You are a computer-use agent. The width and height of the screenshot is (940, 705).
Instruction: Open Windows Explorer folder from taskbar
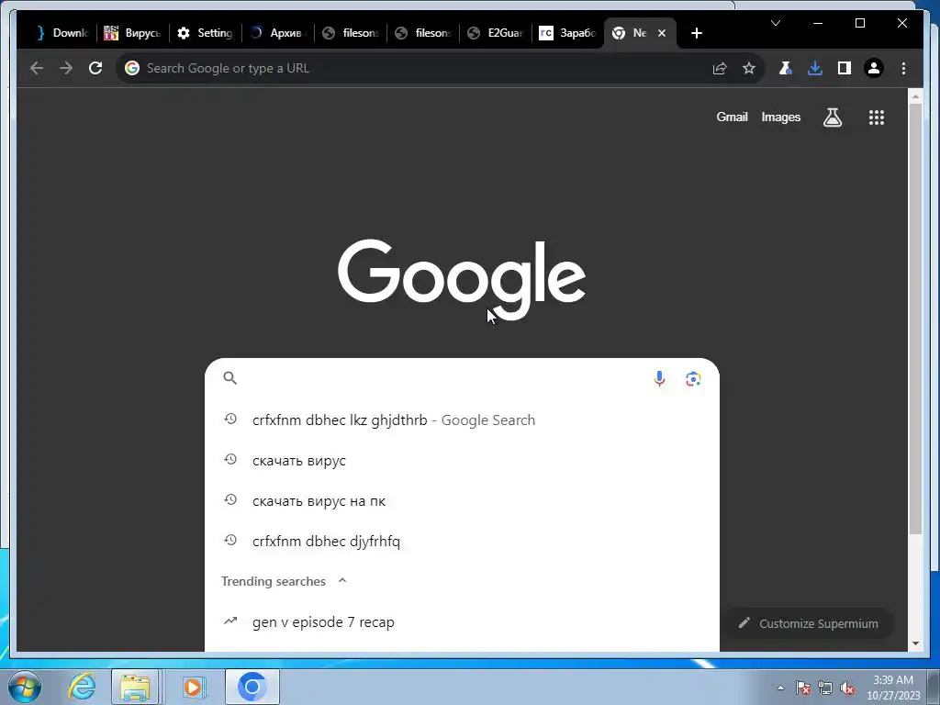tap(136, 687)
